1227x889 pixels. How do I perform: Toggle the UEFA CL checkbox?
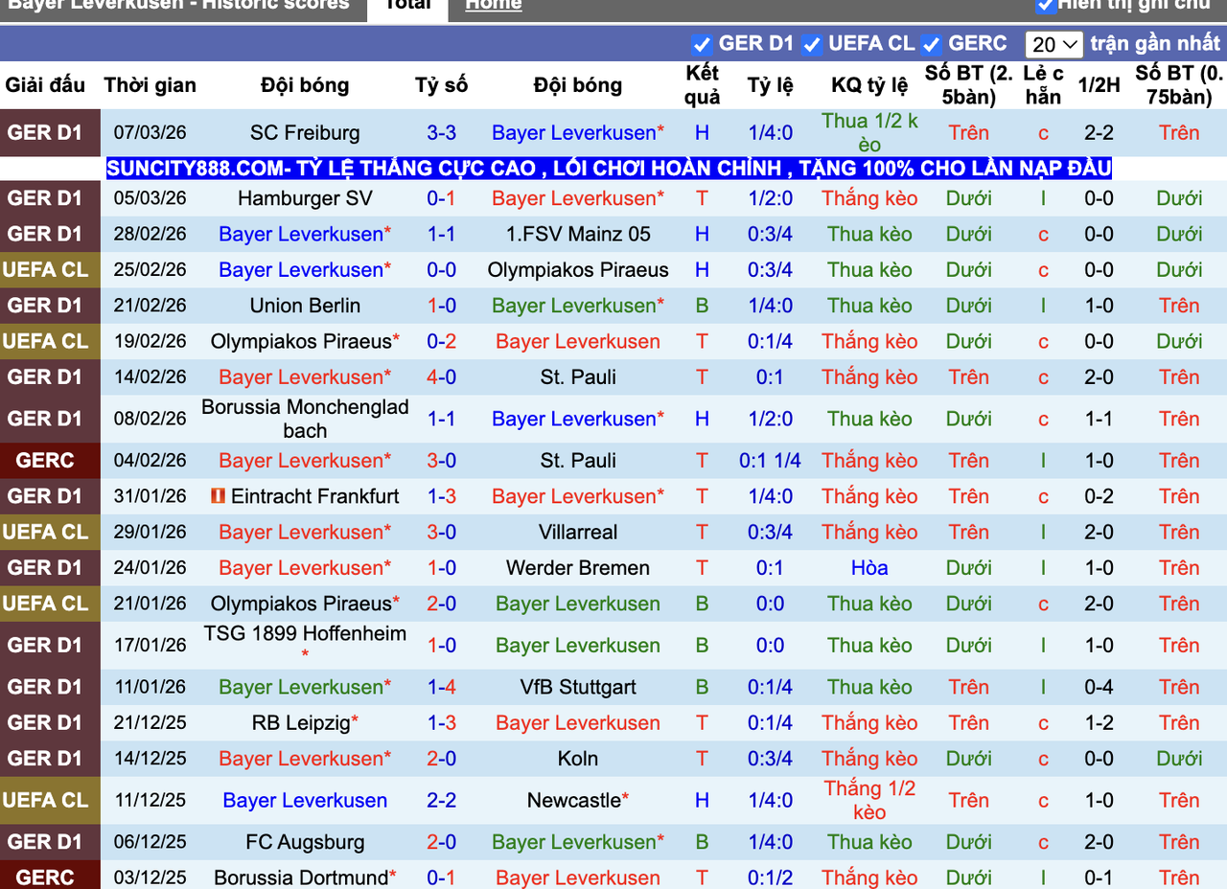(812, 44)
